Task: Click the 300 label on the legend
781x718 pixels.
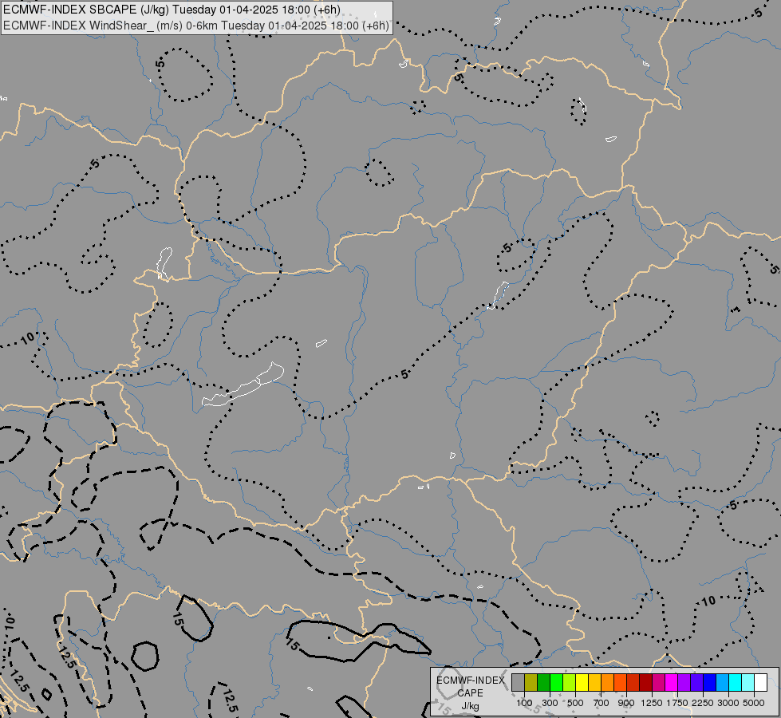Action: click(550, 703)
